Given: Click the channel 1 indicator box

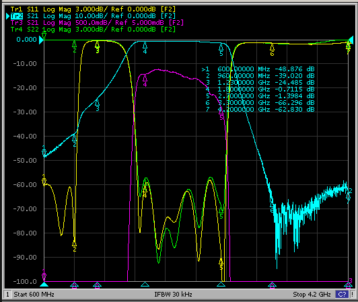Looking at the screenshot, I should click(7, 294).
